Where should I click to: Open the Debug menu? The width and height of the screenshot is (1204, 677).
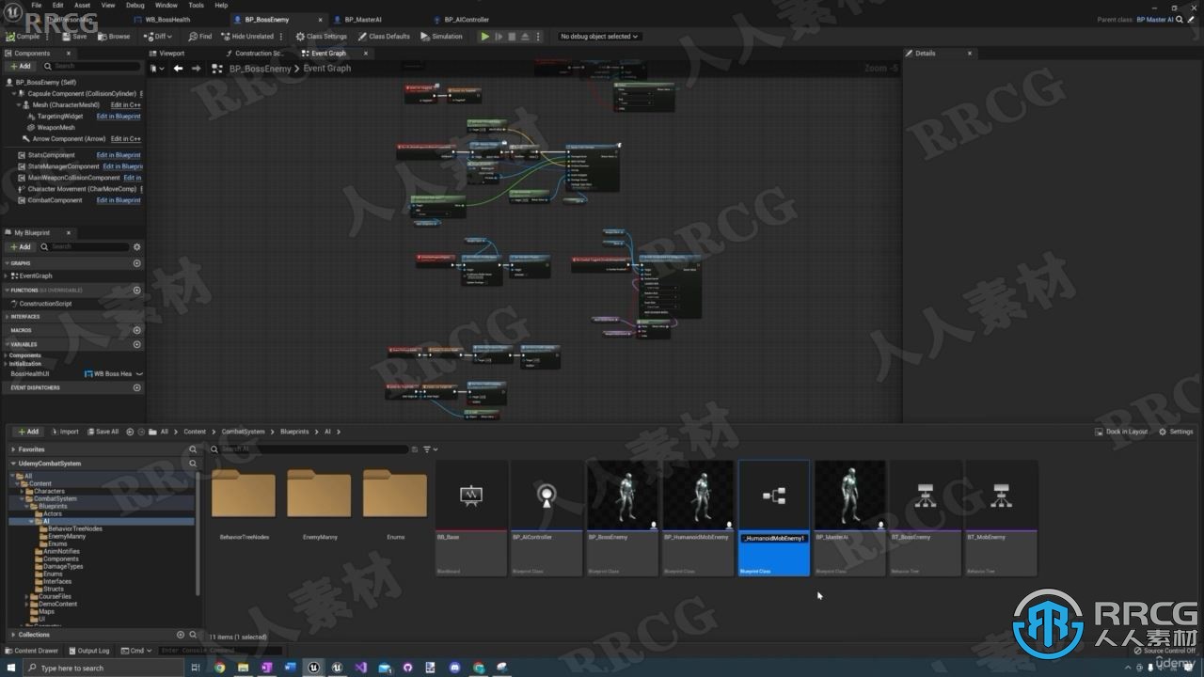click(135, 5)
